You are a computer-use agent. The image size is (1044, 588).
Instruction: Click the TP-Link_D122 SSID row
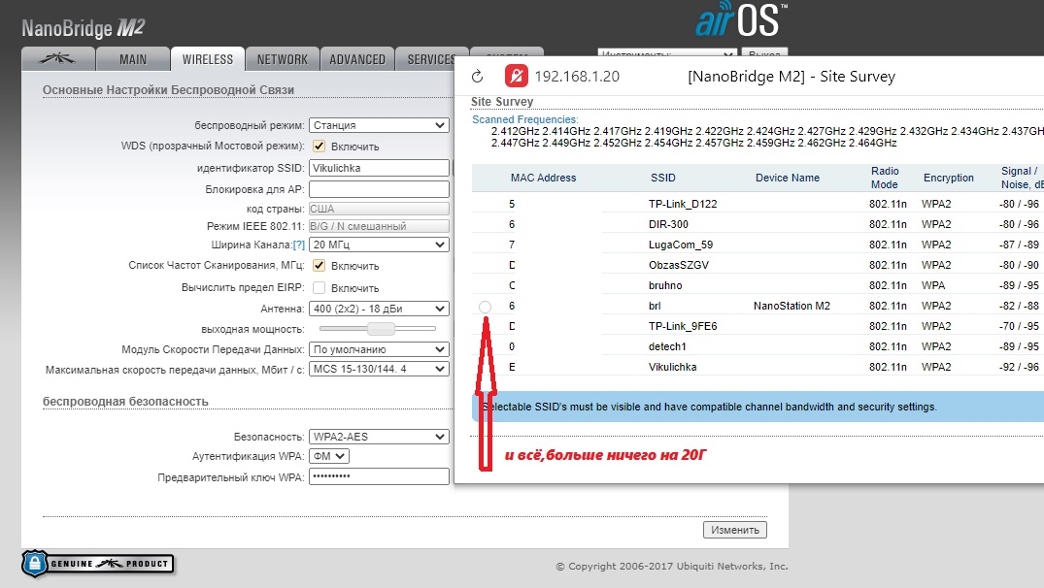683,204
